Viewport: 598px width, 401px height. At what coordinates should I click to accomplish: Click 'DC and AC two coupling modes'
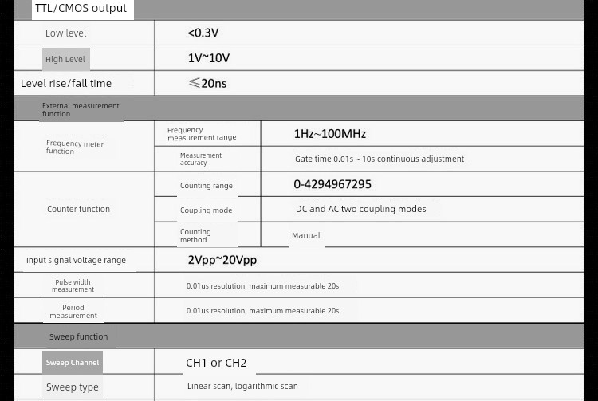(360, 209)
